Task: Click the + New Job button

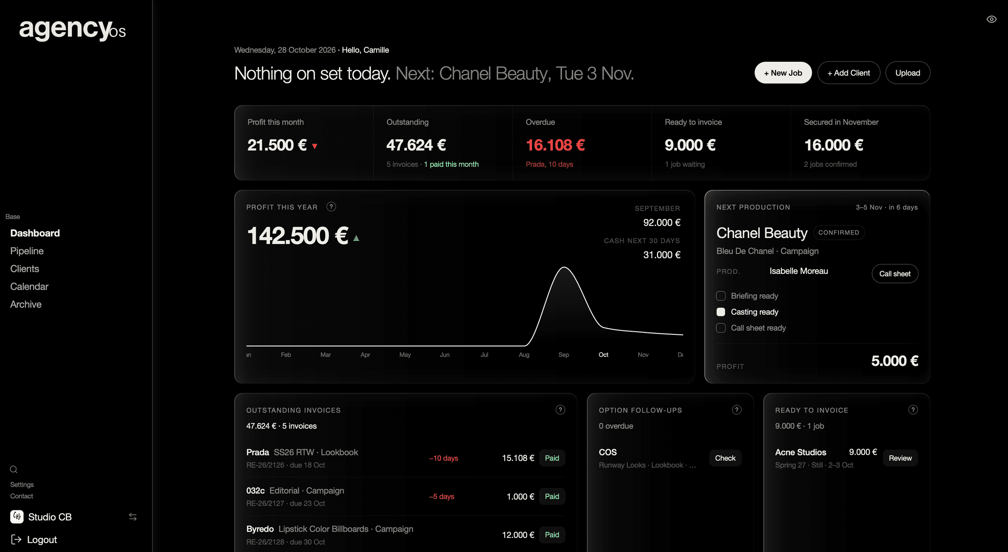Action: coord(783,73)
